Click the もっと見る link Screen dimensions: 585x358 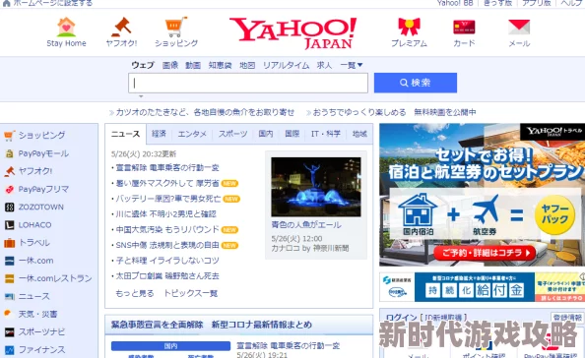pyautogui.click(x=134, y=293)
